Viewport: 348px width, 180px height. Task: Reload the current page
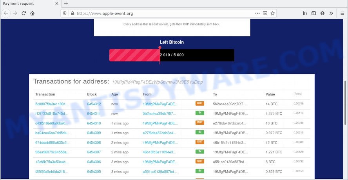(x=24, y=13)
